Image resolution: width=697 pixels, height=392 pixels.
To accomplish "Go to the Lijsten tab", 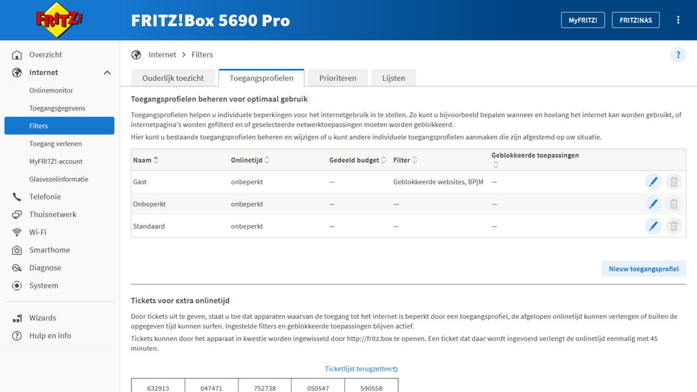I will pos(393,78).
